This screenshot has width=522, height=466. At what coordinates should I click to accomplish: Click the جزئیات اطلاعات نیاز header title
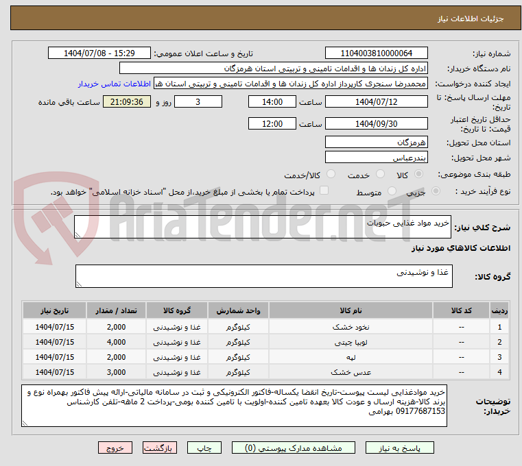[x=471, y=19]
